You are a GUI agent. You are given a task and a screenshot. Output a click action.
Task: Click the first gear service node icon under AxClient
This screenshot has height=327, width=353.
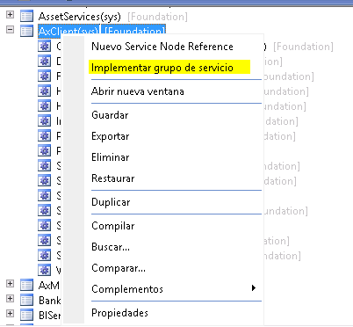click(x=45, y=47)
